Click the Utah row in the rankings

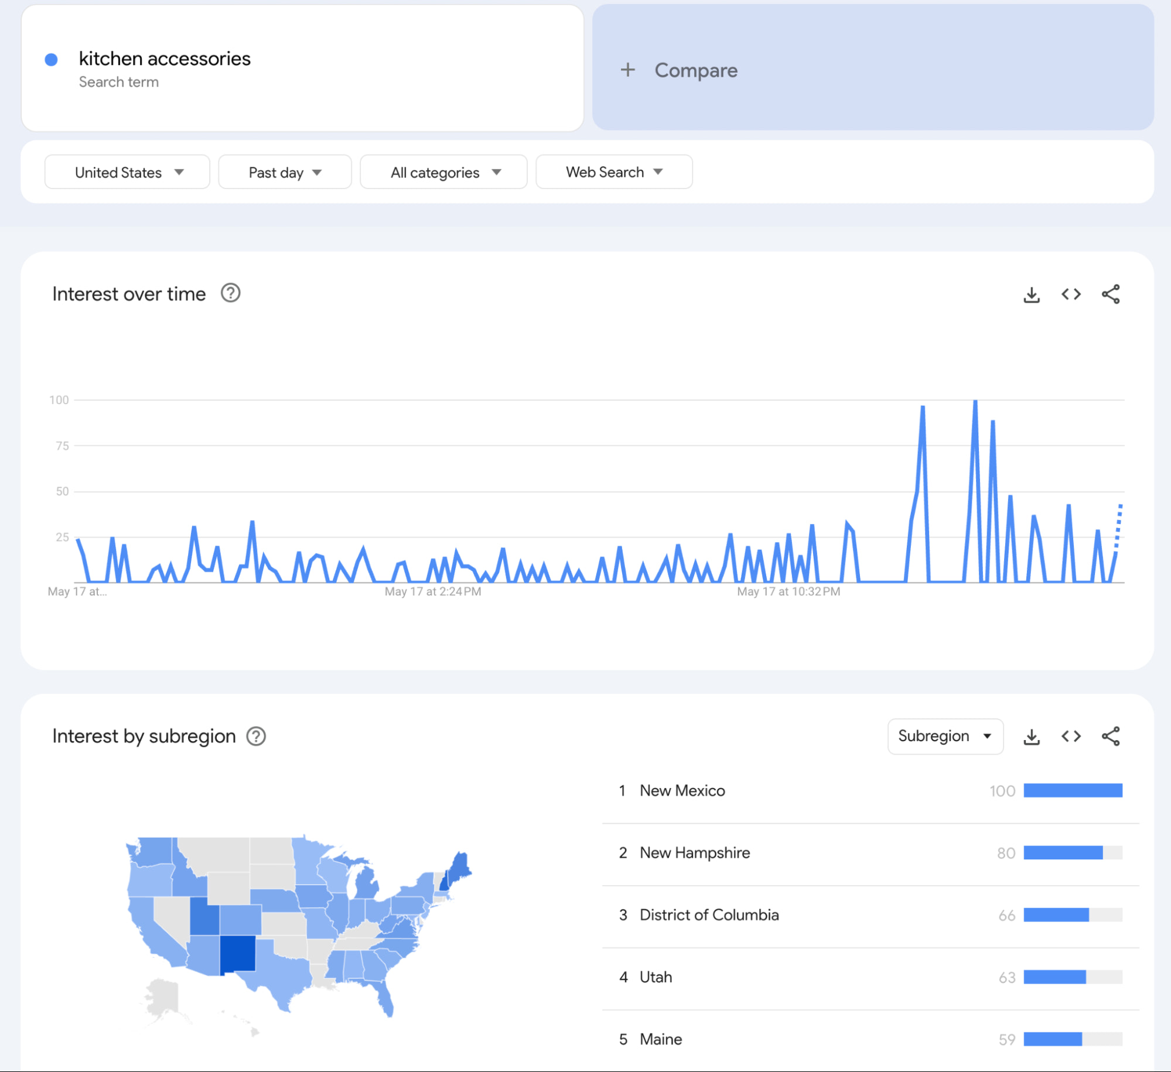[x=656, y=977]
